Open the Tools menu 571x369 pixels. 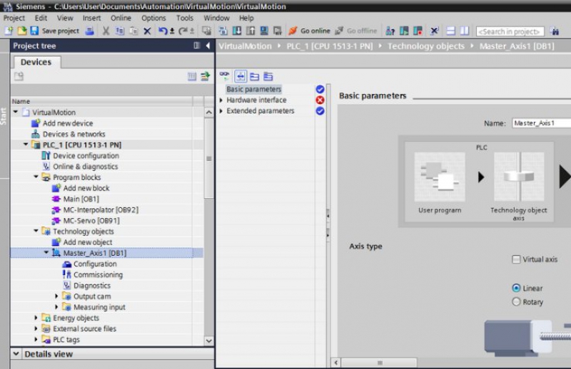(x=185, y=18)
